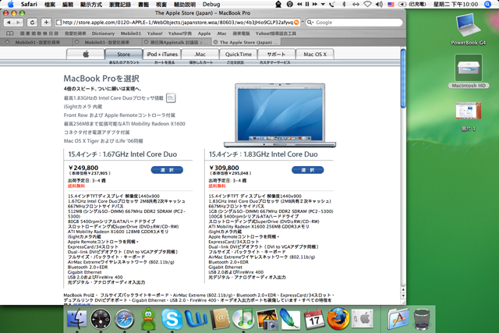Click Safari compass icon in Dock
The height and width of the screenshot is (333, 499).
(125, 319)
